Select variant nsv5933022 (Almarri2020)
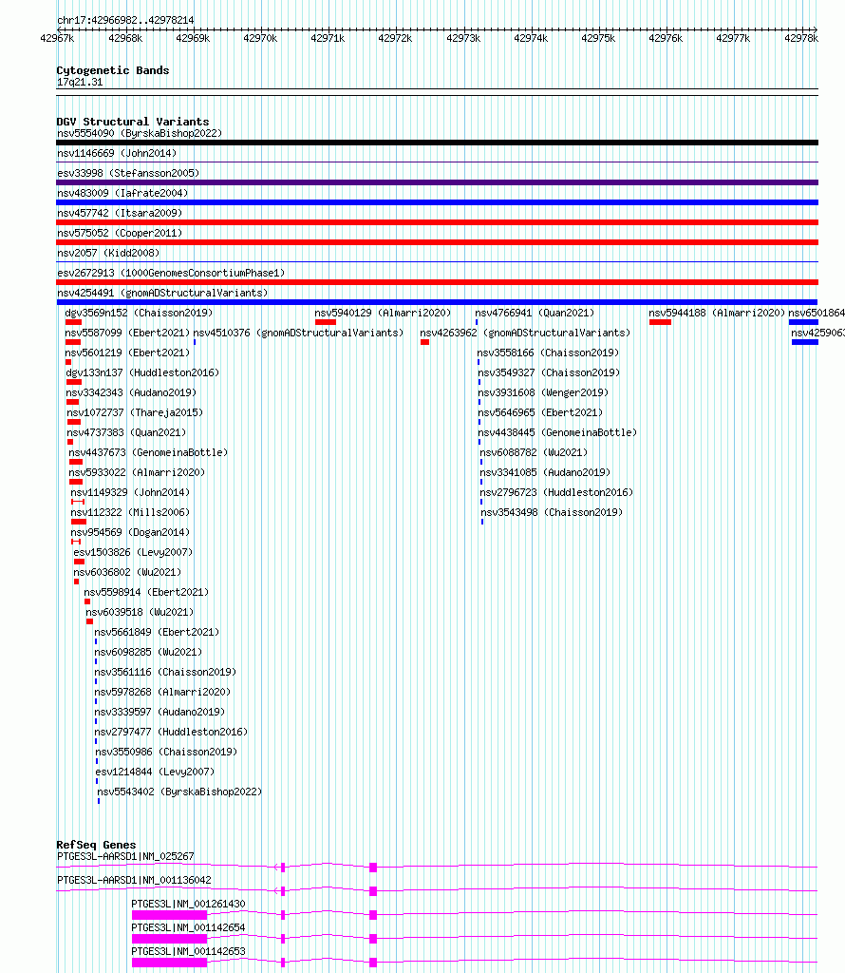Screen dimensions: 845x973 [137, 472]
